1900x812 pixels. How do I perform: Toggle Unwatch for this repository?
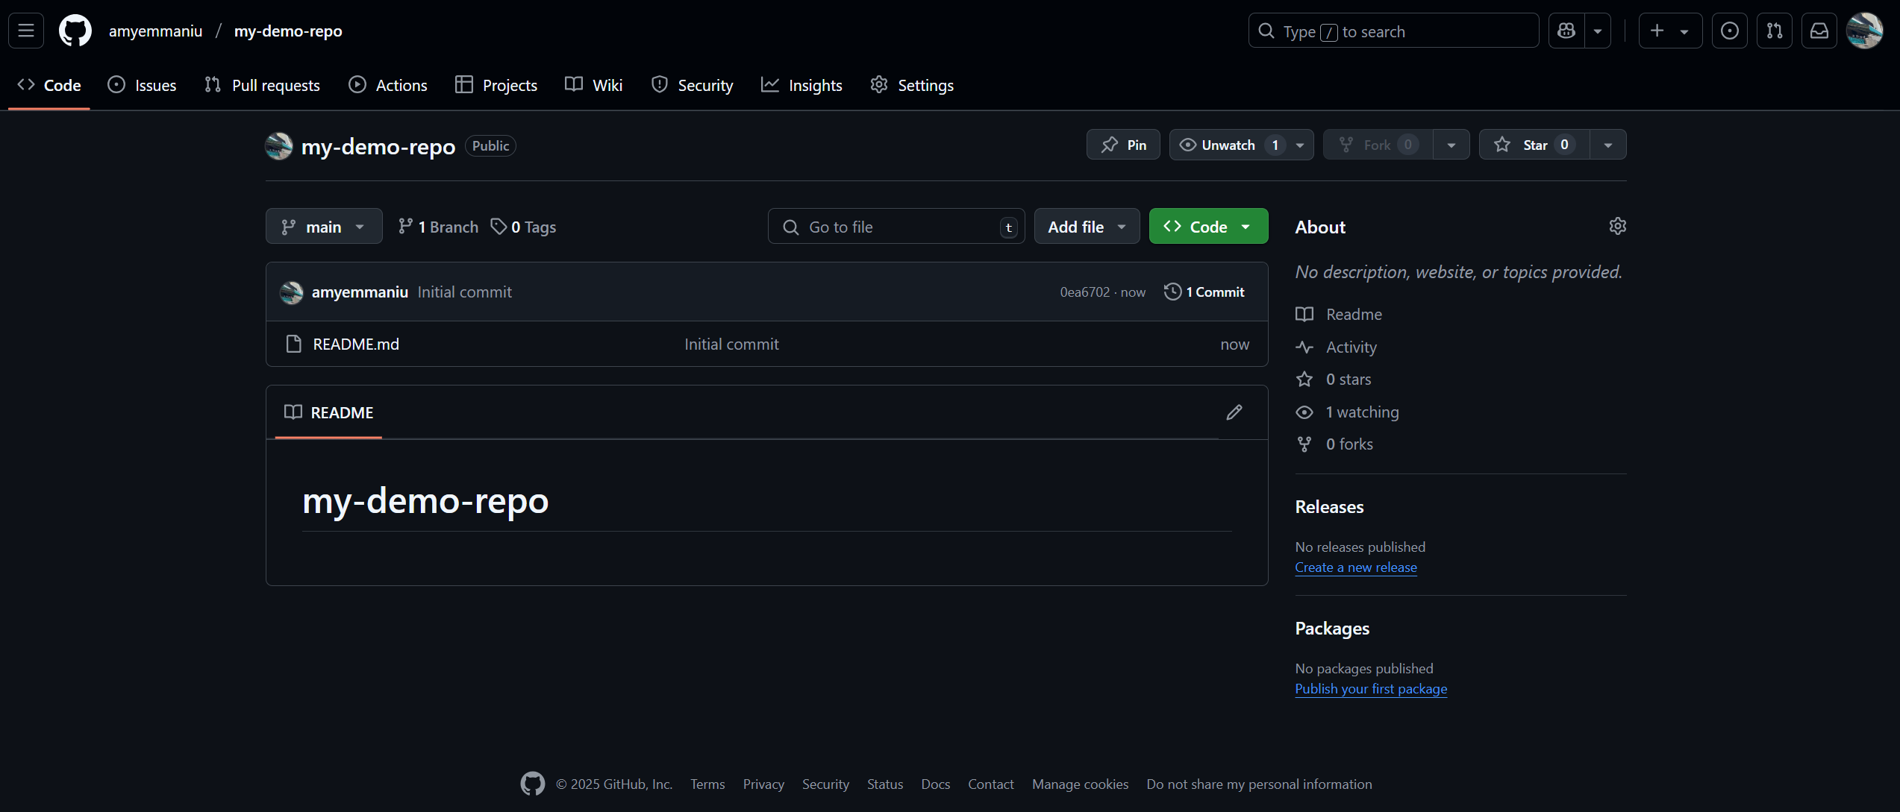tap(1228, 145)
